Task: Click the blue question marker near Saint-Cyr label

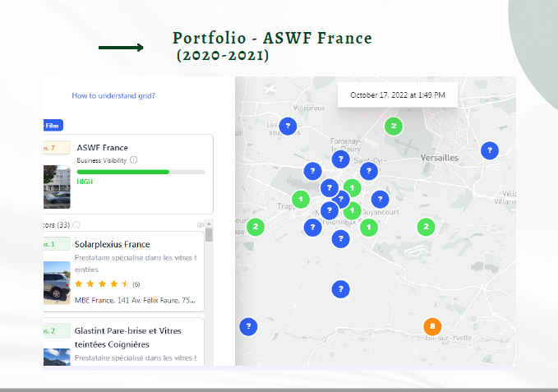Action: coord(369,171)
